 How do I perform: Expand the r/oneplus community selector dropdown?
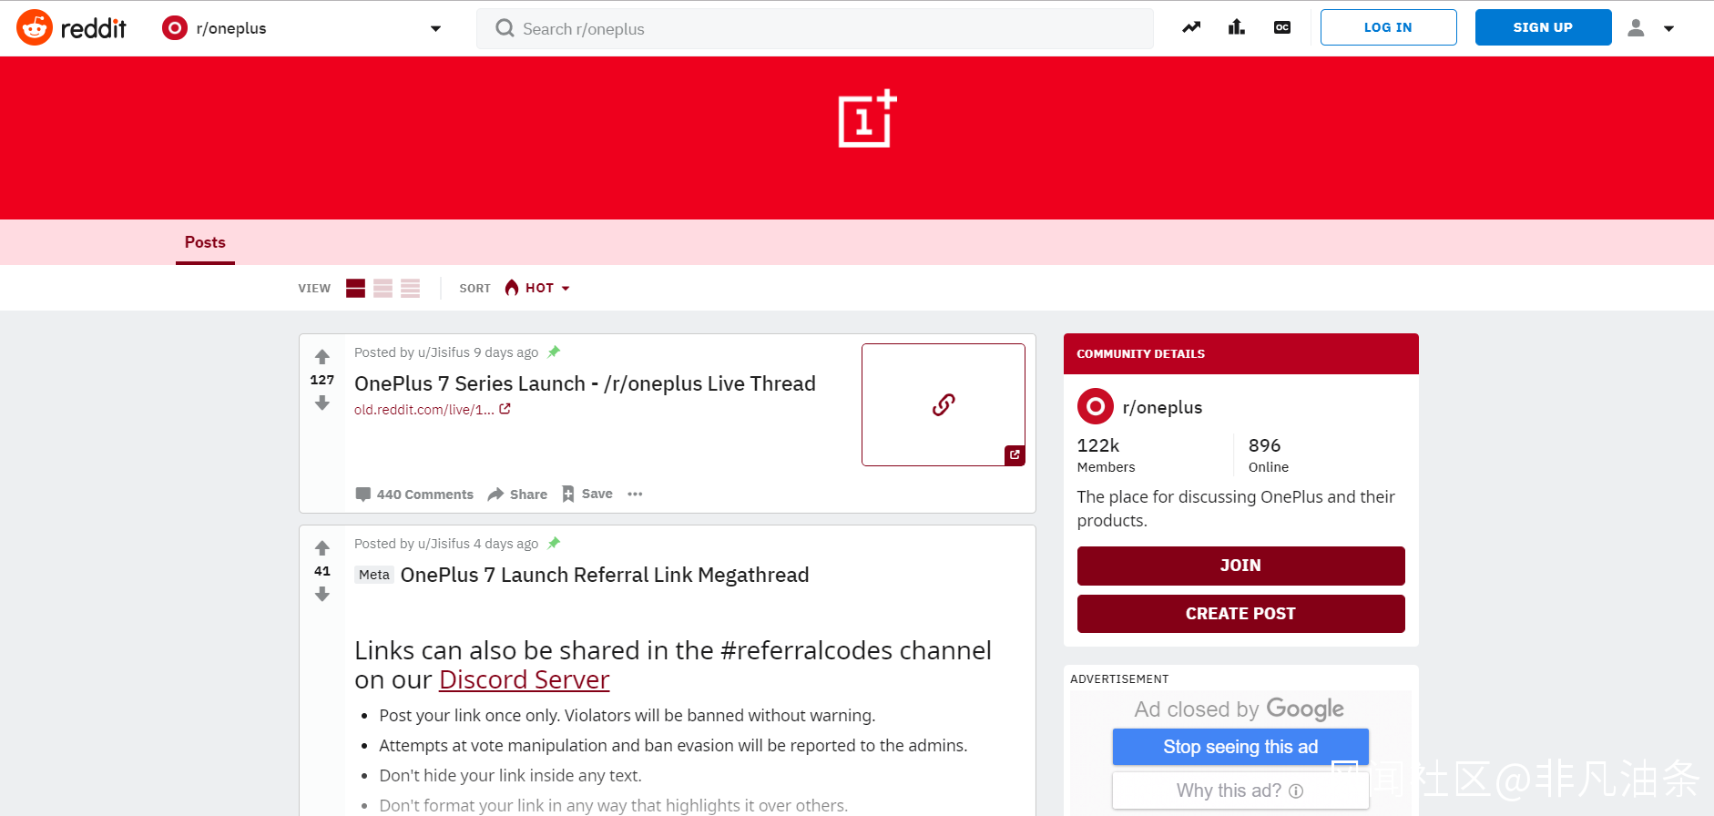point(435,28)
